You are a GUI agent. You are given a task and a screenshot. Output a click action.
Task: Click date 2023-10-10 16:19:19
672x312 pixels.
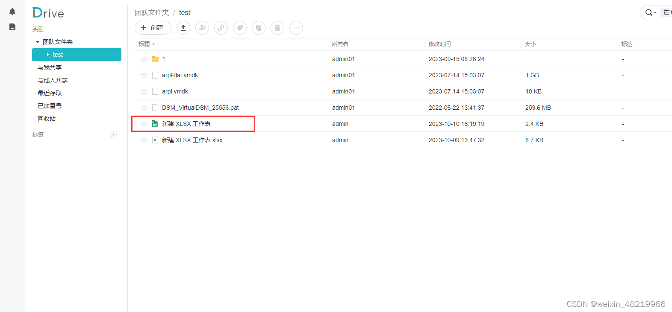[457, 124]
